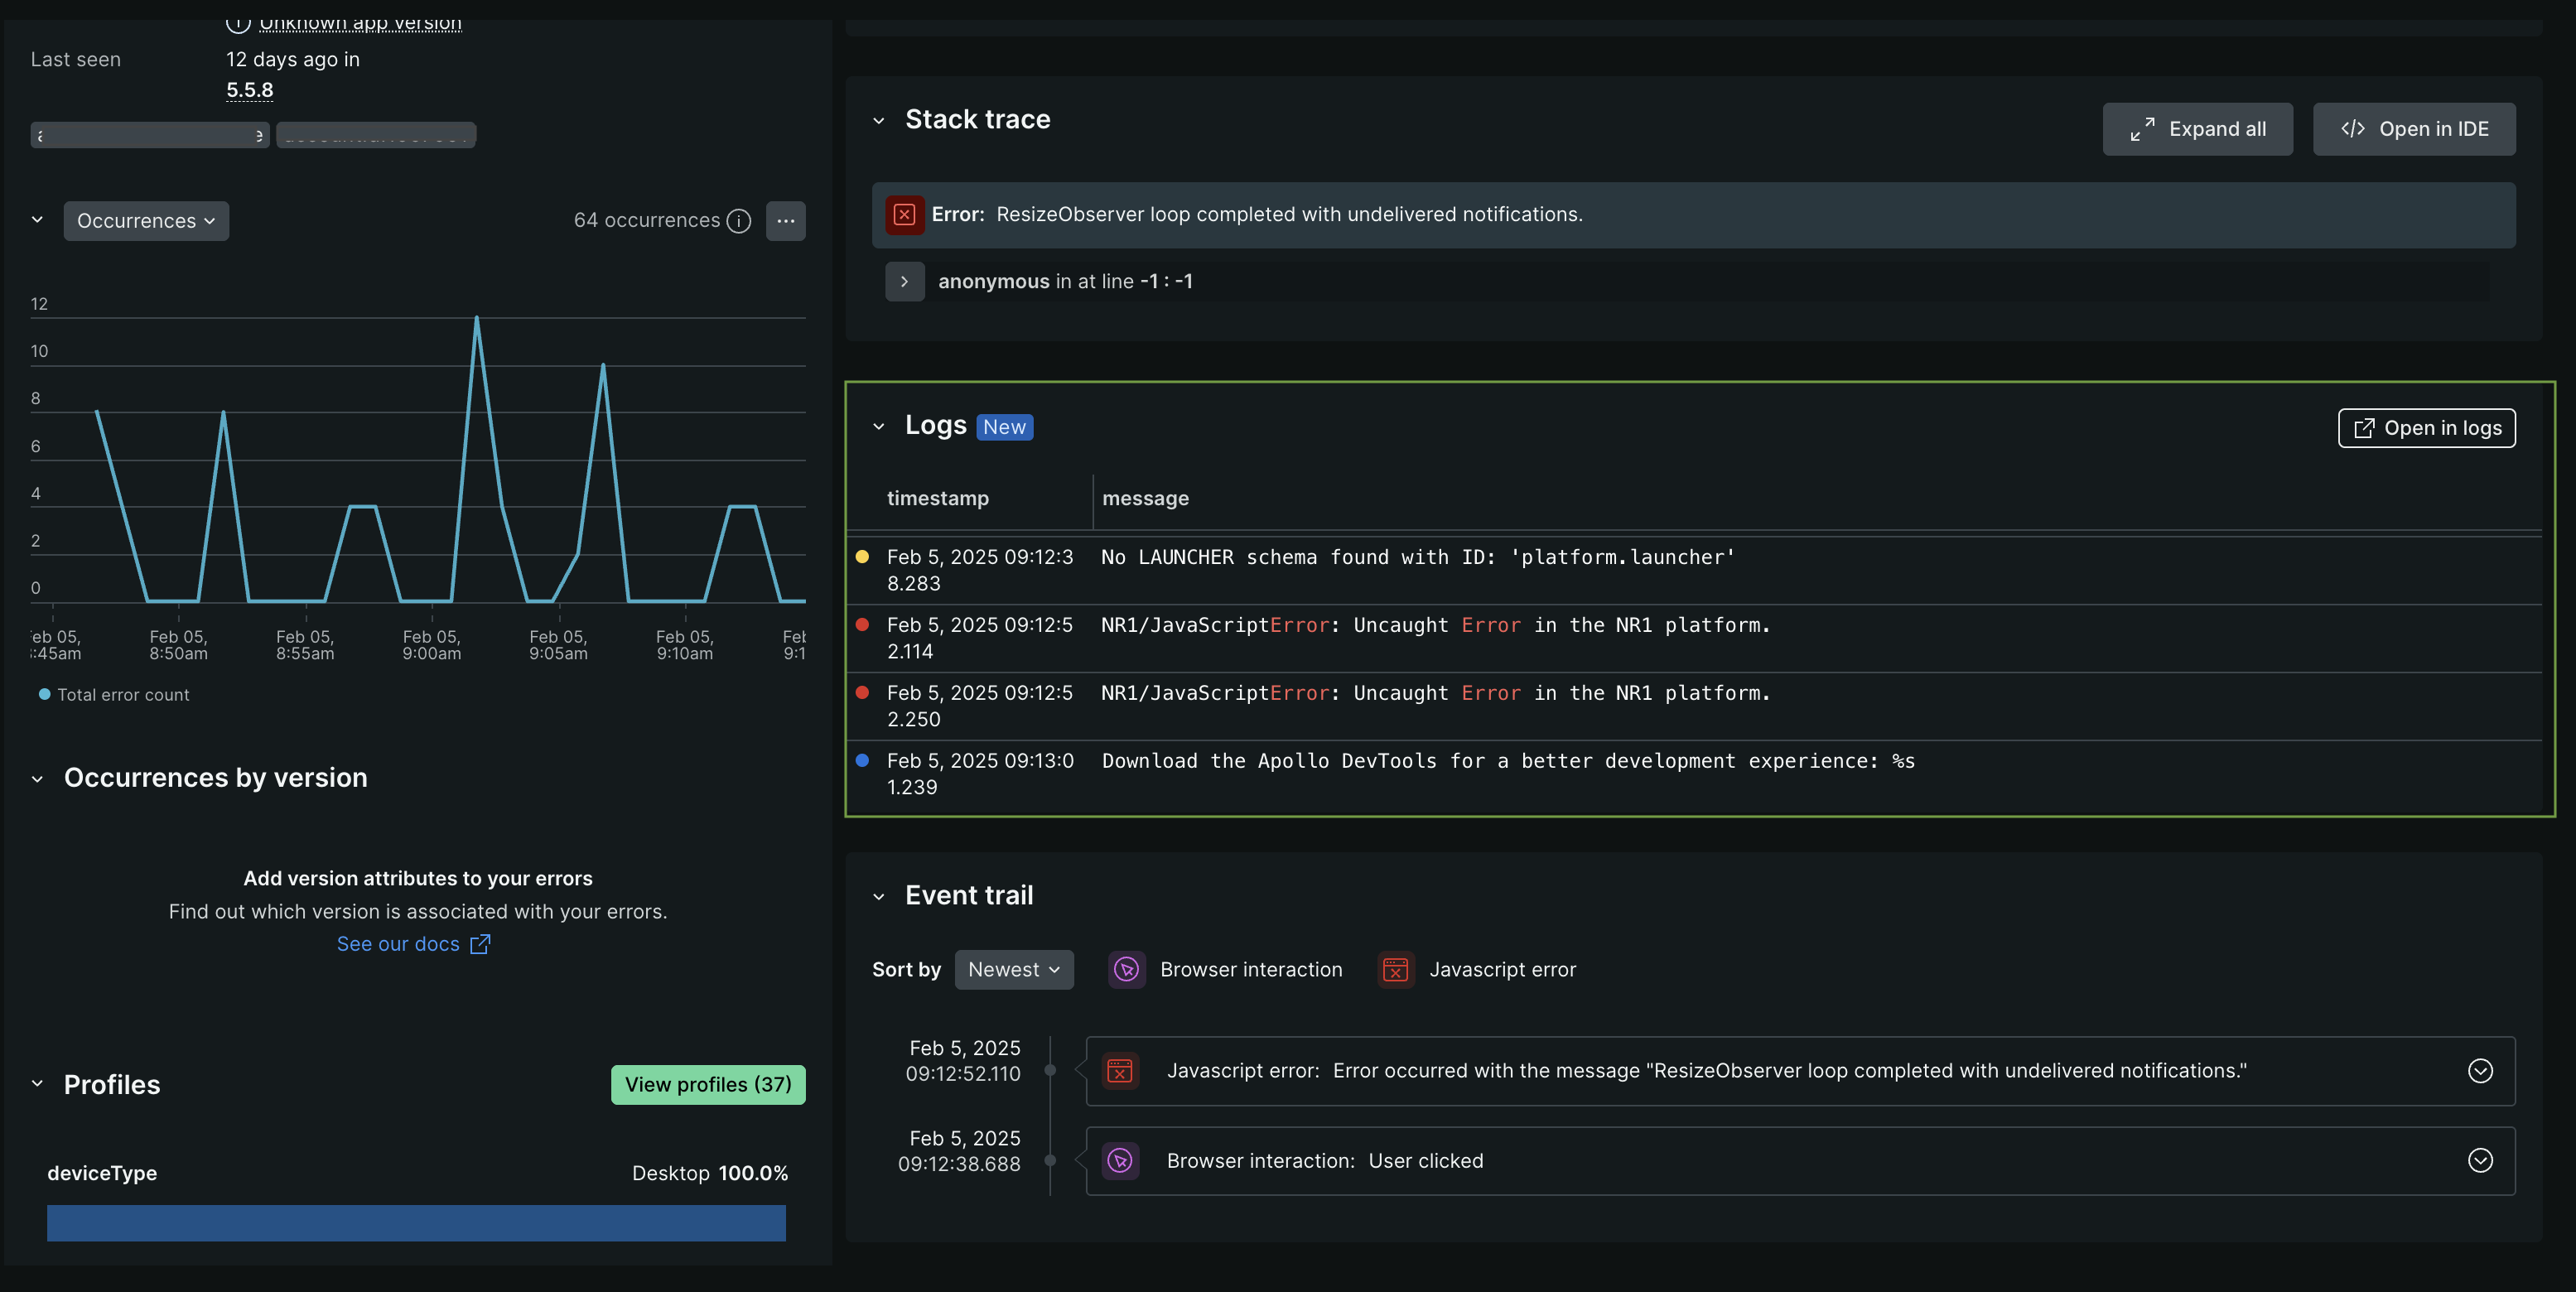Screen dimensions: 2576x1292
Task: Open the three-dots menu beside occurrences count
Action: [785, 221]
